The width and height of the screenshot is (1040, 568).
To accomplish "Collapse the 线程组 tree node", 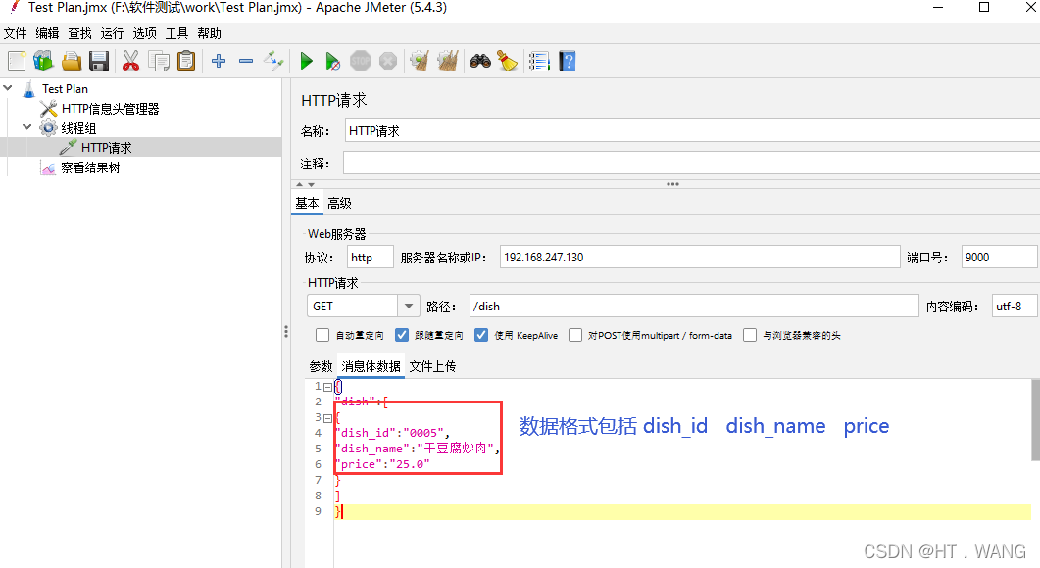I will 27,126.
